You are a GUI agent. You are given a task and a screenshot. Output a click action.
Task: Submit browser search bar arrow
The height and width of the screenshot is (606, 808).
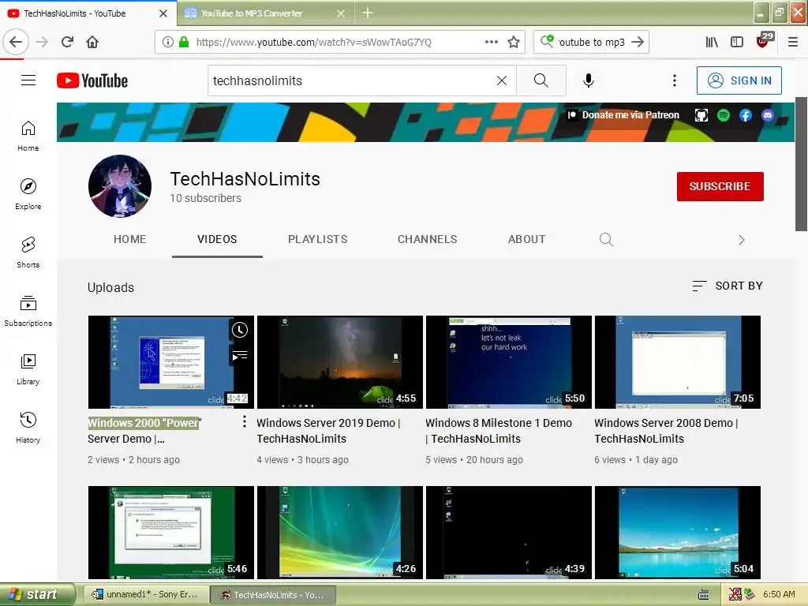point(638,43)
